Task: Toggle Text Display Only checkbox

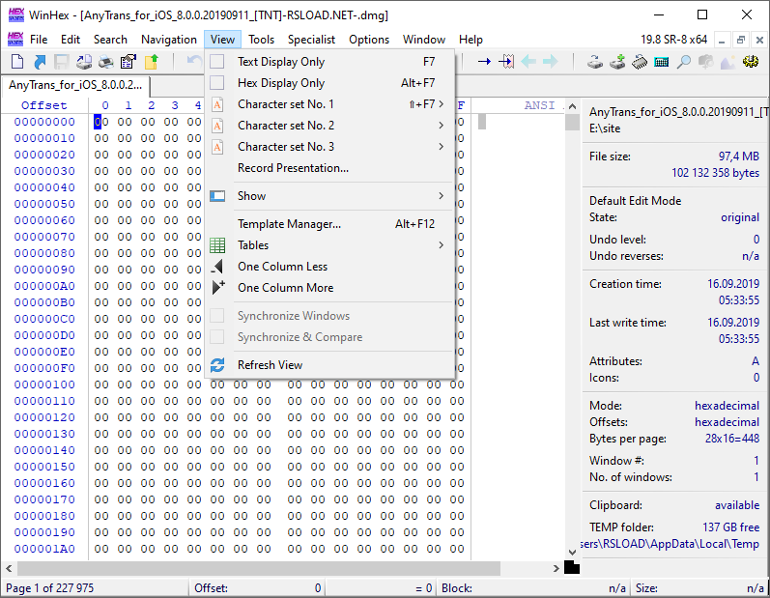Action: point(217,62)
